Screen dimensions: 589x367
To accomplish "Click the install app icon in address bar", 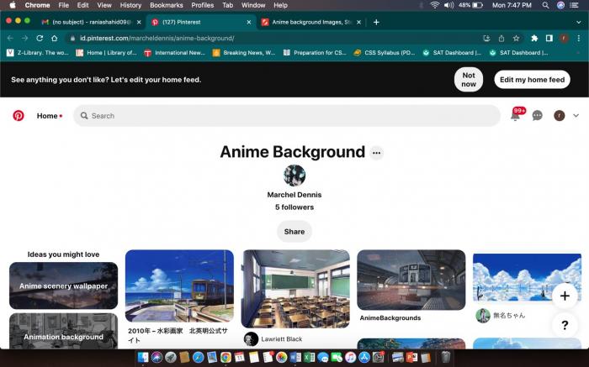I will point(486,39).
